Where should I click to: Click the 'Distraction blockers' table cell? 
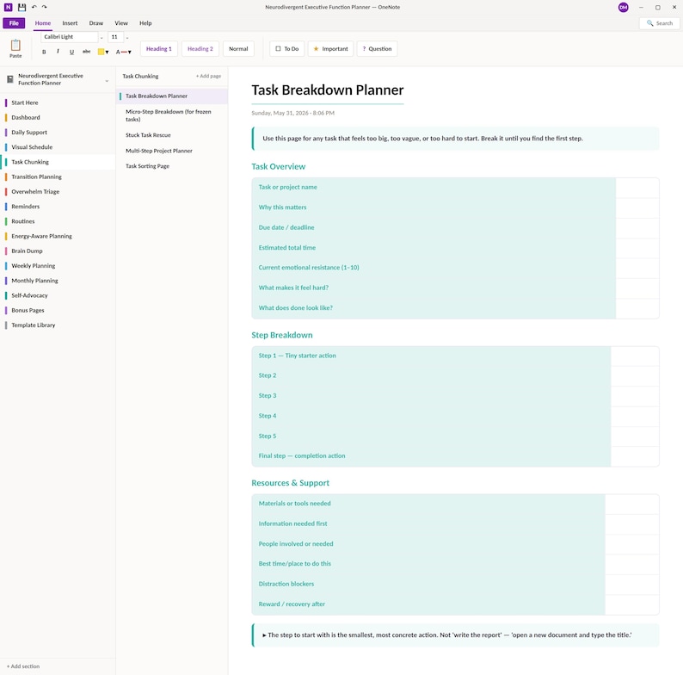coord(428,585)
